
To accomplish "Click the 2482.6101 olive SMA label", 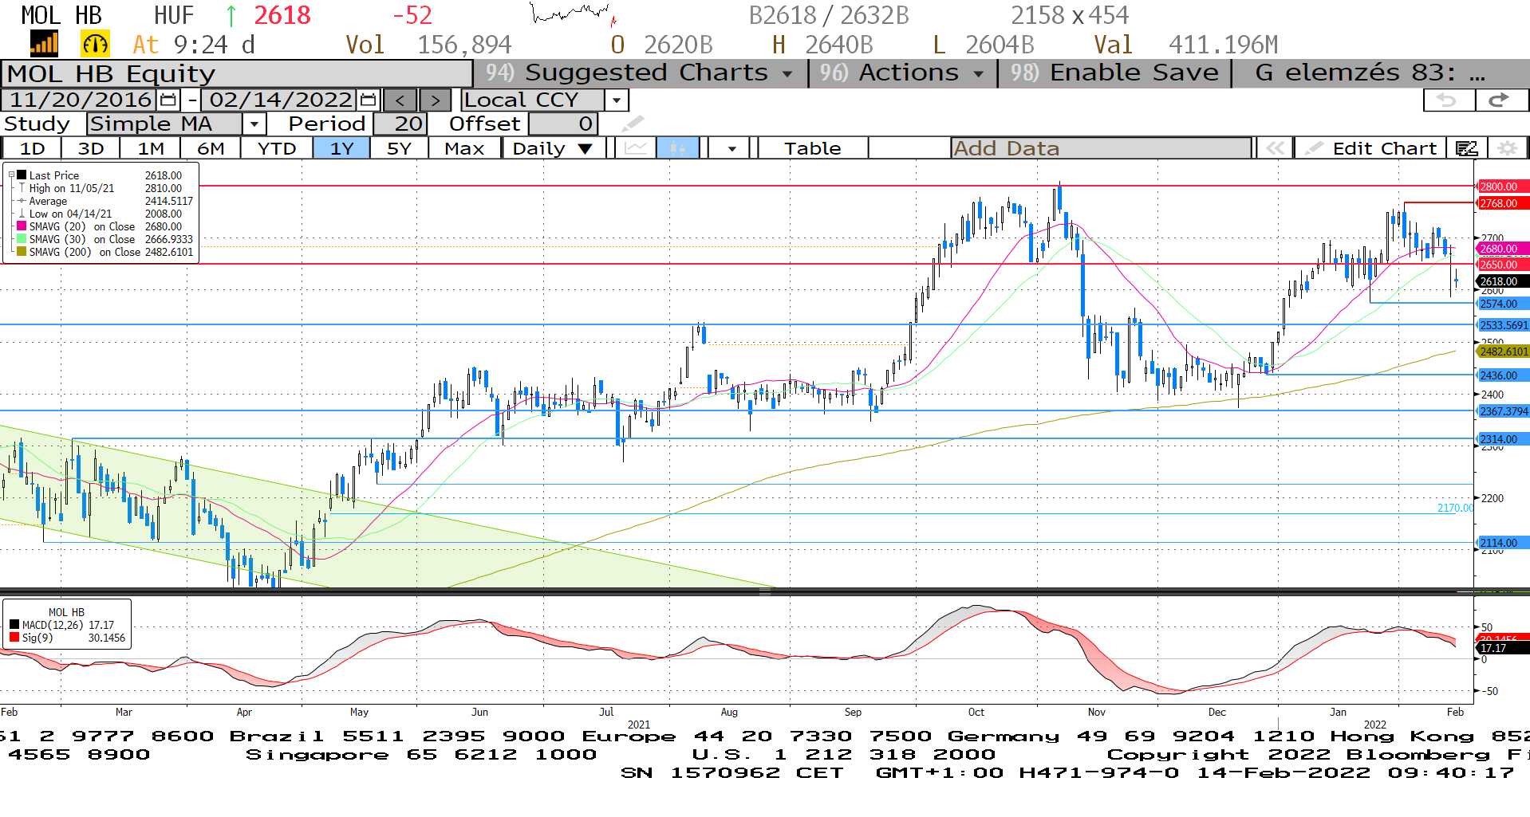I will click(1503, 352).
